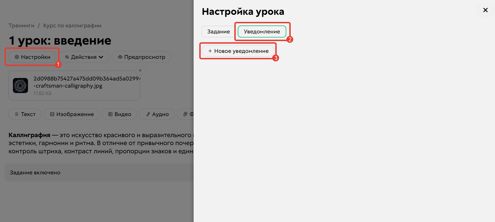
Task: Click the file size text 17,82 КБ
Action: coord(43,93)
